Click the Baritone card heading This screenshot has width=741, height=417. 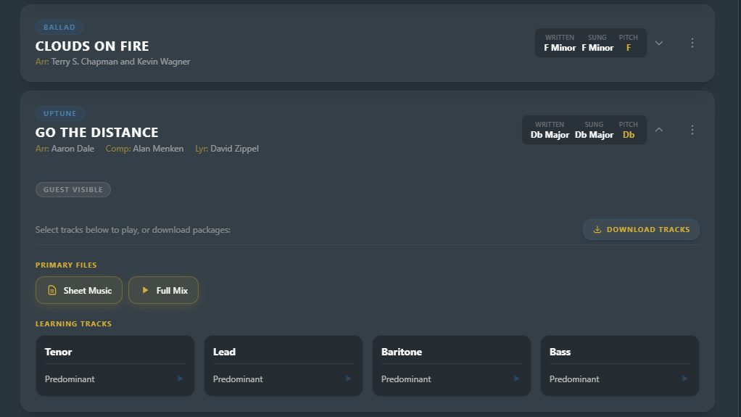pyautogui.click(x=401, y=352)
